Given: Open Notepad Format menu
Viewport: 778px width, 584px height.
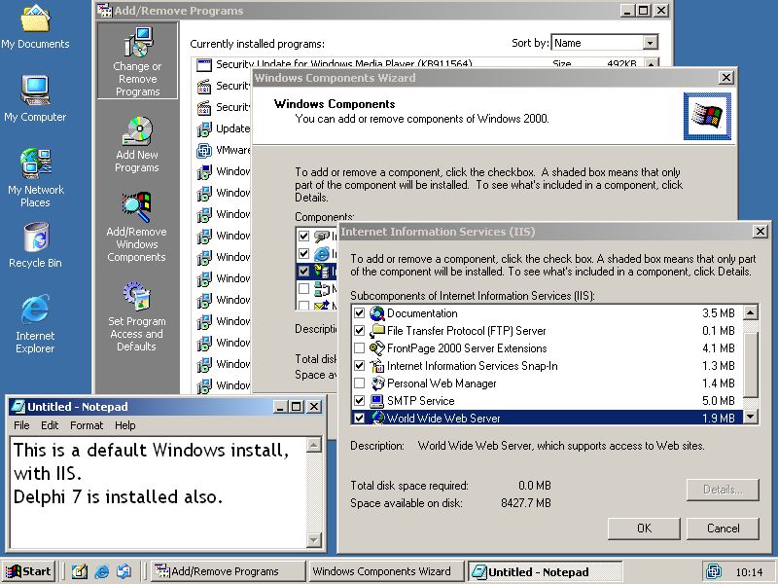Looking at the screenshot, I should click(x=87, y=425).
